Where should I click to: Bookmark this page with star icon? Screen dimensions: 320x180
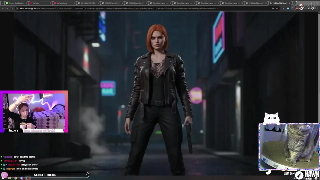click(277, 8)
